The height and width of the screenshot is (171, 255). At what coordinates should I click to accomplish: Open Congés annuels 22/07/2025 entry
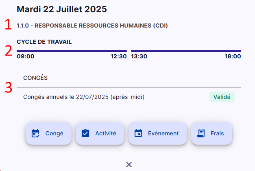coord(129,97)
